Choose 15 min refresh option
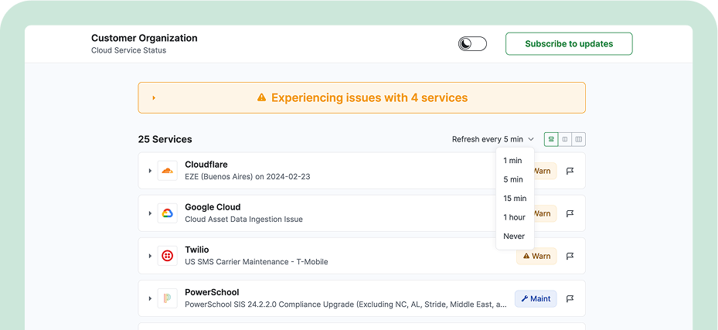718x330 pixels. point(515,198)
